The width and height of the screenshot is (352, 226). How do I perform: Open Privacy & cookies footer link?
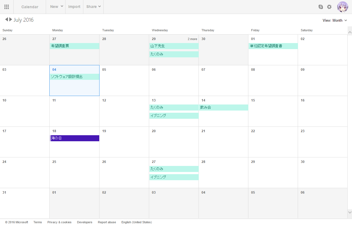tap(59, 222)
